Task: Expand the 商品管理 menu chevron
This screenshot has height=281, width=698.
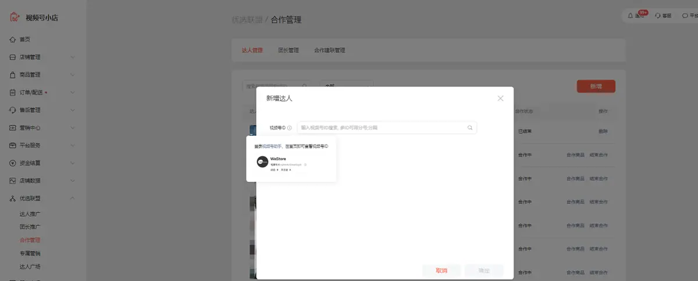Action: tap(73, 75)
